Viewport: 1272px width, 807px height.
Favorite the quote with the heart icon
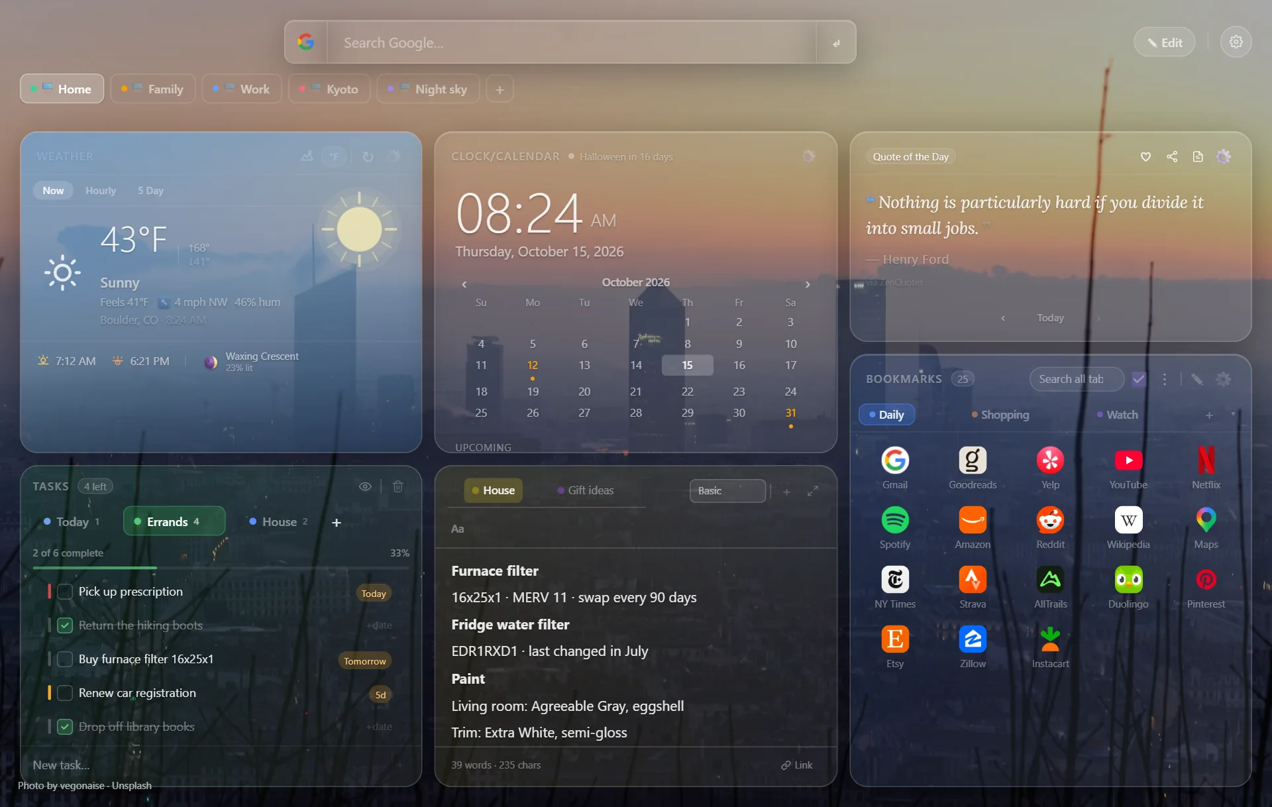tap(1145, 157)
